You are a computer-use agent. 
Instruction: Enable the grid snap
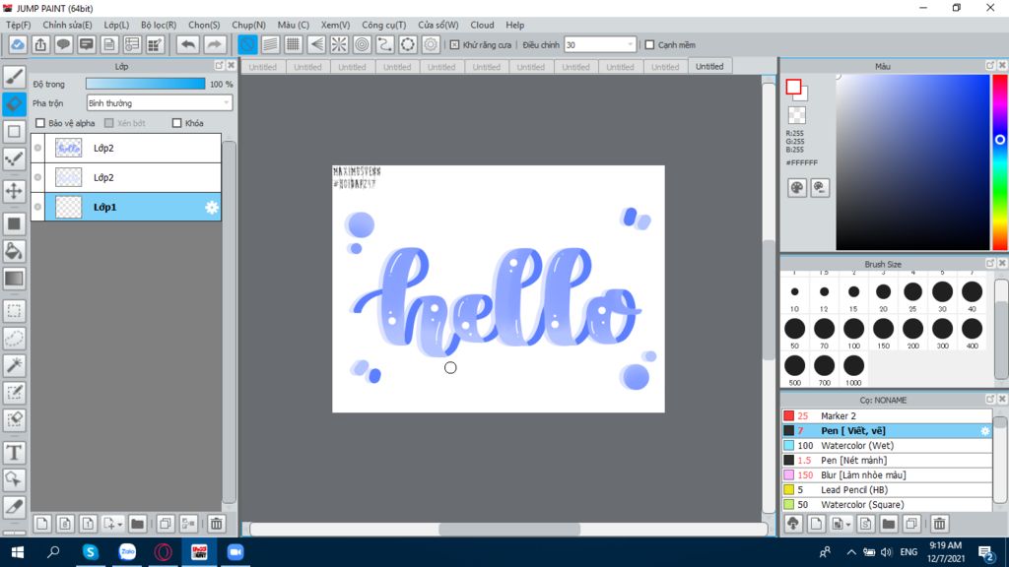tap(294, 45)
